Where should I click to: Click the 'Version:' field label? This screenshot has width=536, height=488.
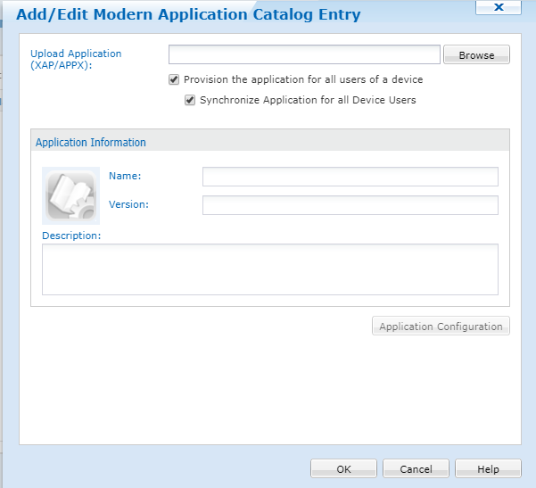point(128,204)
